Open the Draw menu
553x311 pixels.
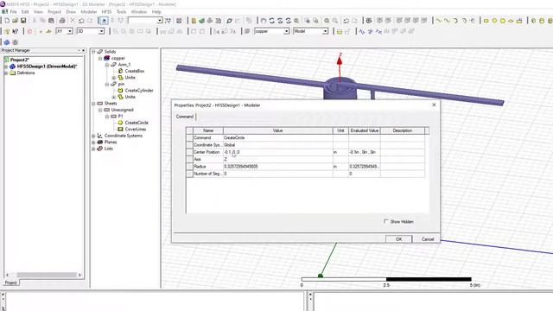coord(71,11)
